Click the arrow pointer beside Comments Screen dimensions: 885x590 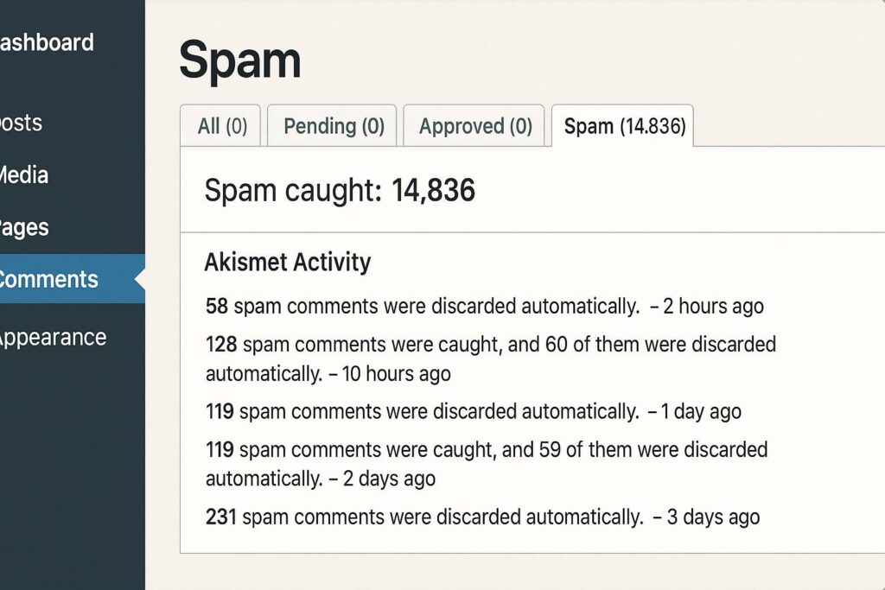[x=141, y=279]
